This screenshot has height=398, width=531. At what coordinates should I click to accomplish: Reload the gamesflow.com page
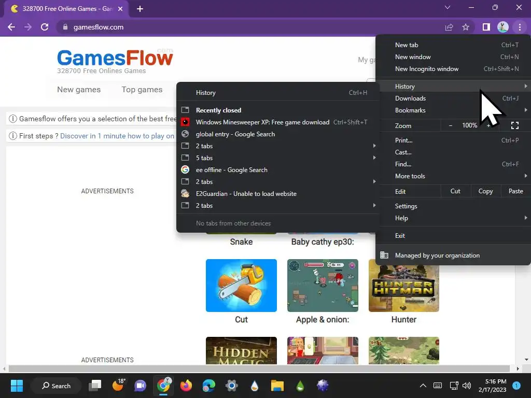coord(45,27)
